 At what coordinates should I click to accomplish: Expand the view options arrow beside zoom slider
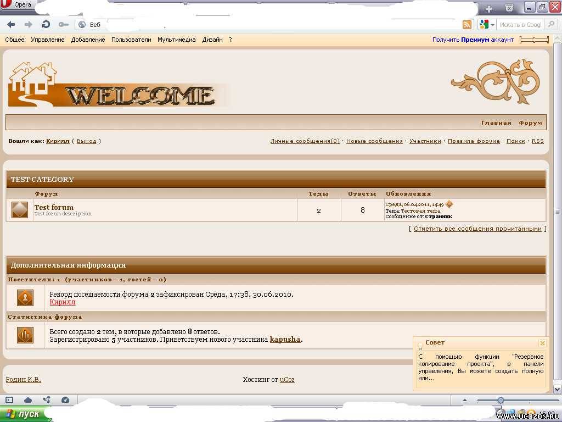(x=465, y=400)
